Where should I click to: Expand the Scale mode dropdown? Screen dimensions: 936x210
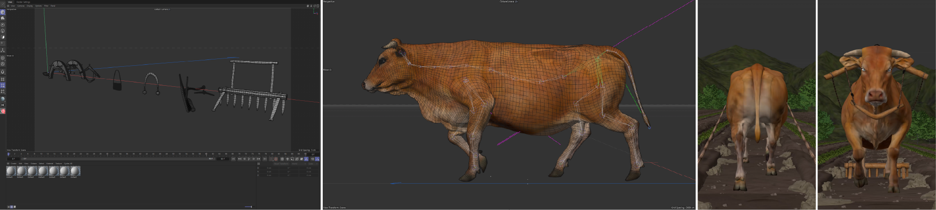click(x=313, y=164)
